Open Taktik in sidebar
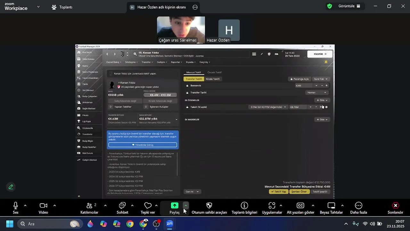The image size is (410, 231). coord(85,84)
